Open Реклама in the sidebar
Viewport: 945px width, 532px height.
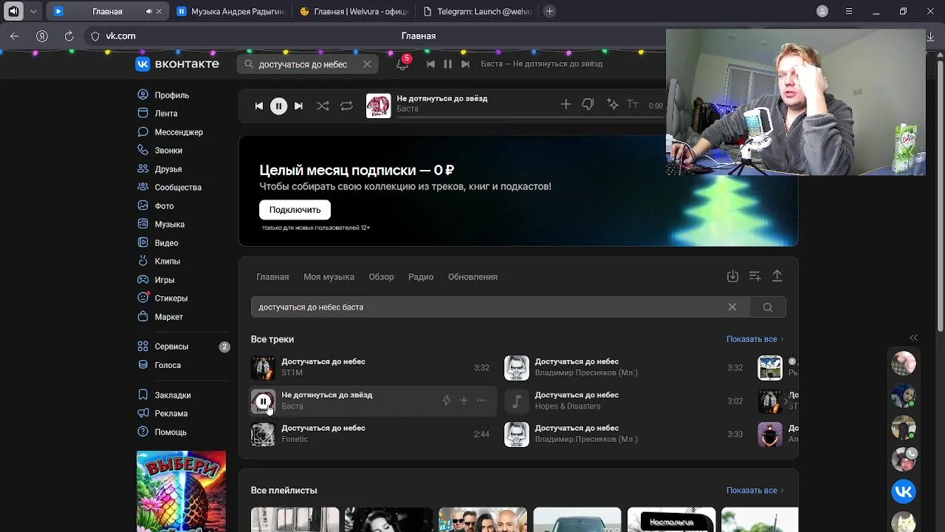(162, 414)
